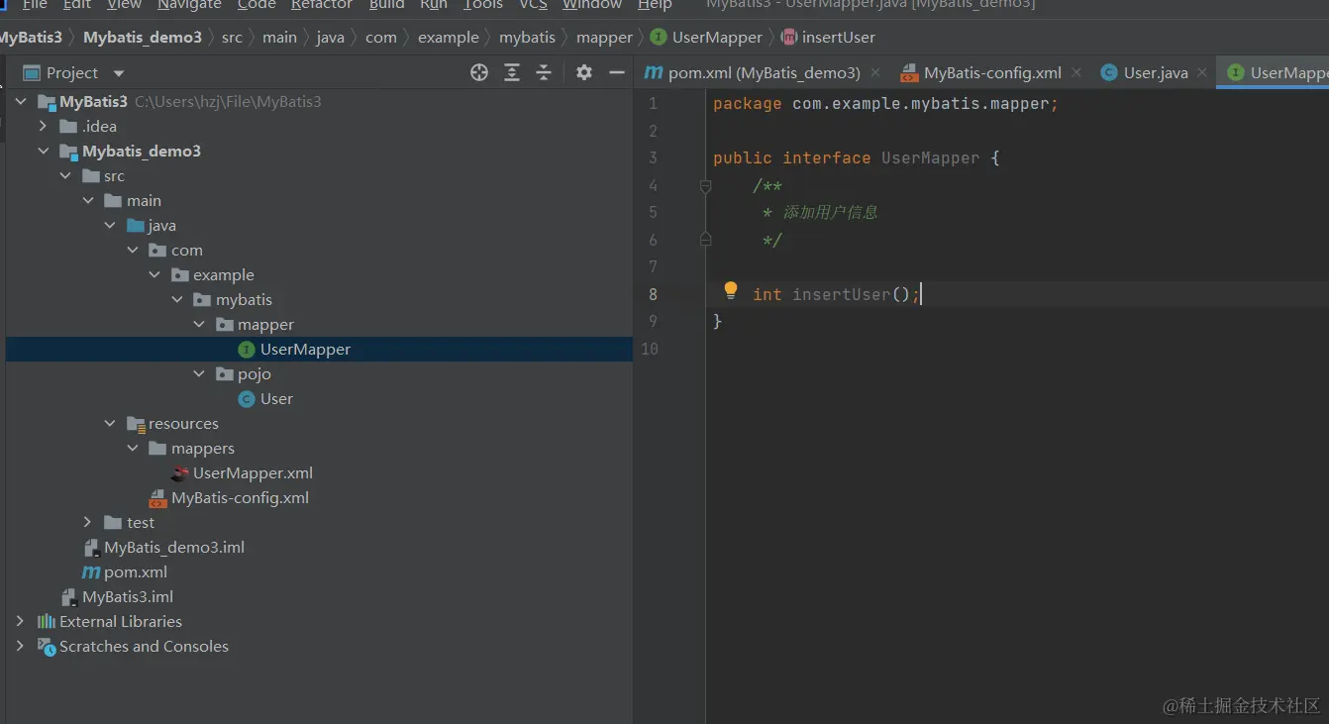Image resolution: width=1329 pixels, height=724 pixels.
Task: Click the MyBatis_demo3.iml file icon
Action: pos(92,547)
